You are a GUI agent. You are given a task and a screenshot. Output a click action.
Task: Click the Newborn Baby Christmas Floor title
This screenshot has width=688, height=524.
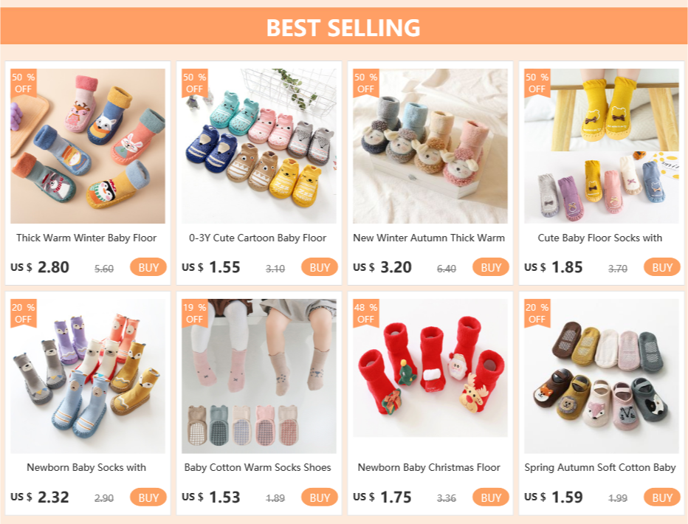429,467
